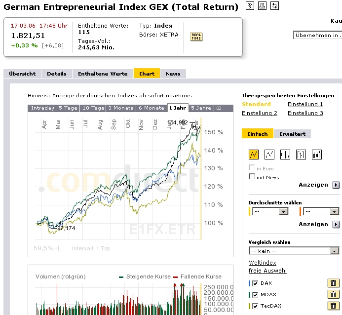Delete the TecDAX comparison with trash icon

333,306
